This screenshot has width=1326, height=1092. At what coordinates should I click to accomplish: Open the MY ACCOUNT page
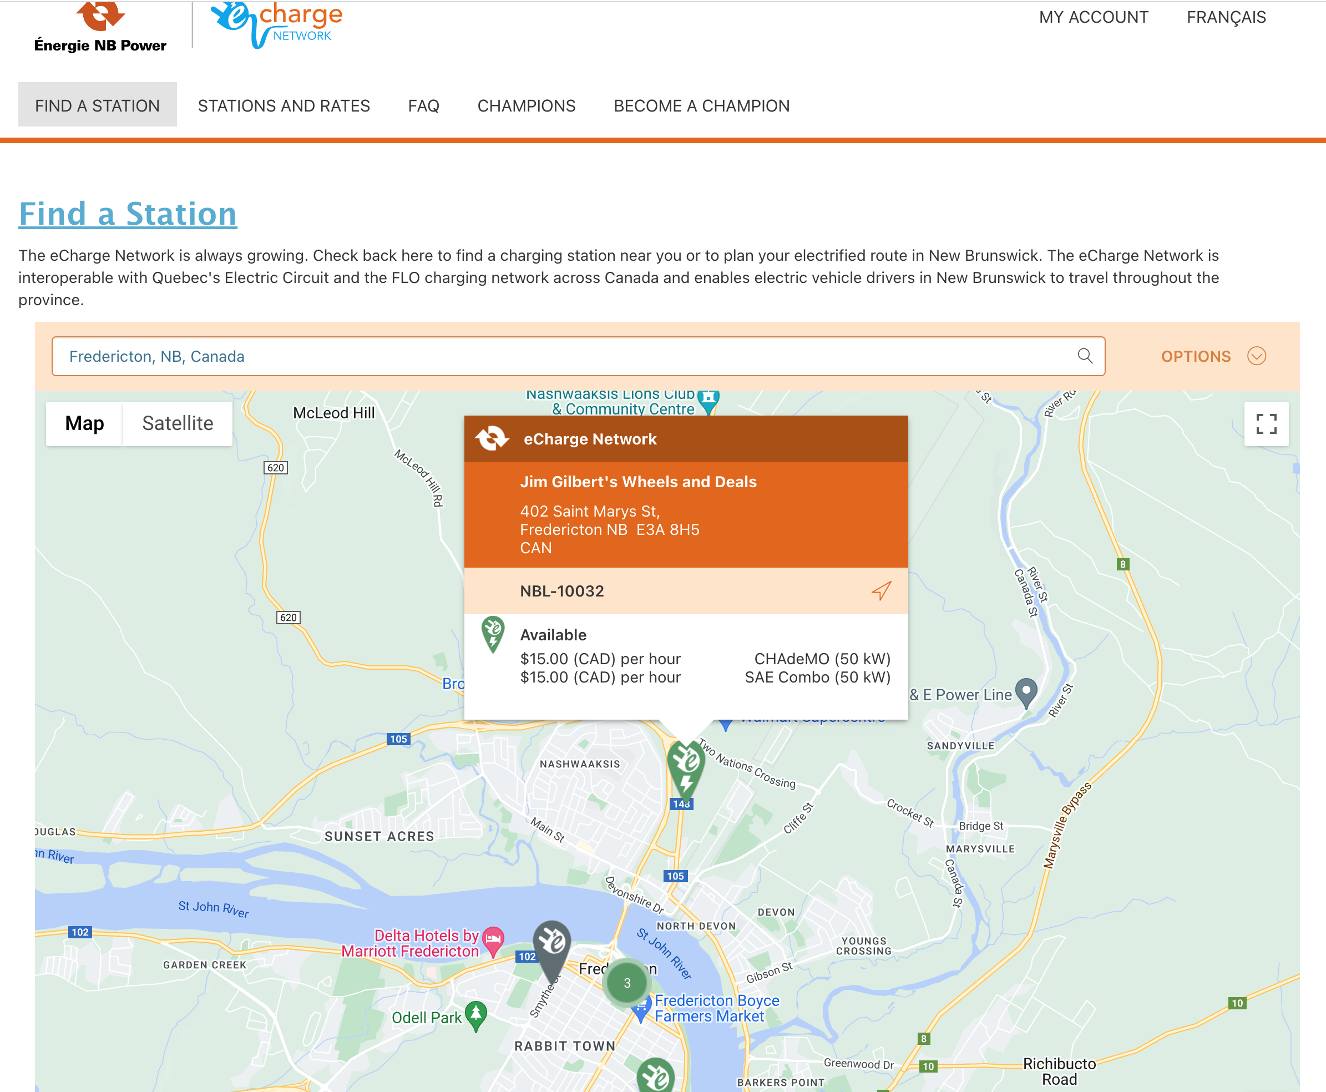pyautogui.click(x=1094, y=17)
